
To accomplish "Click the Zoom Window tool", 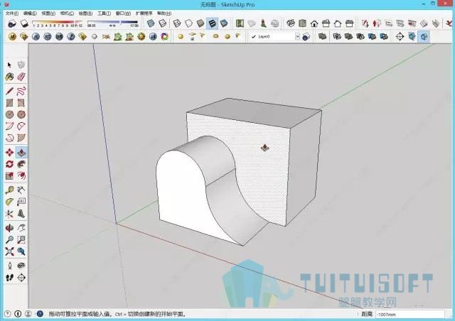I will 21,239.
